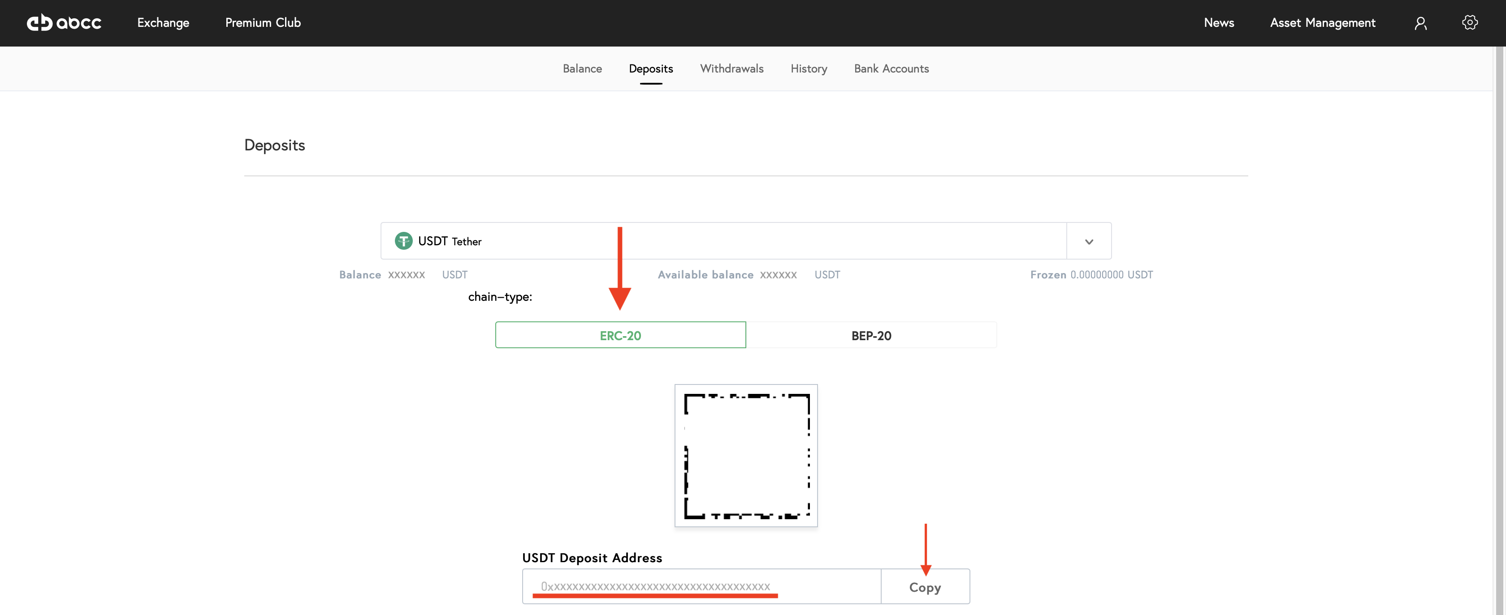Select the BEP-20 chain type

871,335
